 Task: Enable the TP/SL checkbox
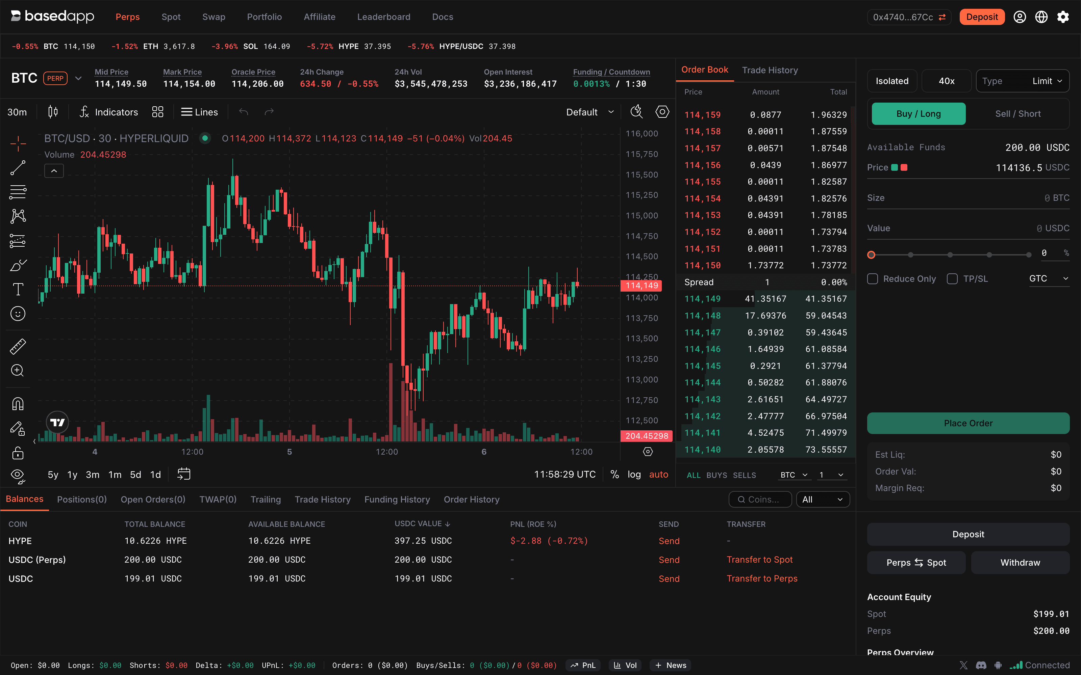pos(952,278)
